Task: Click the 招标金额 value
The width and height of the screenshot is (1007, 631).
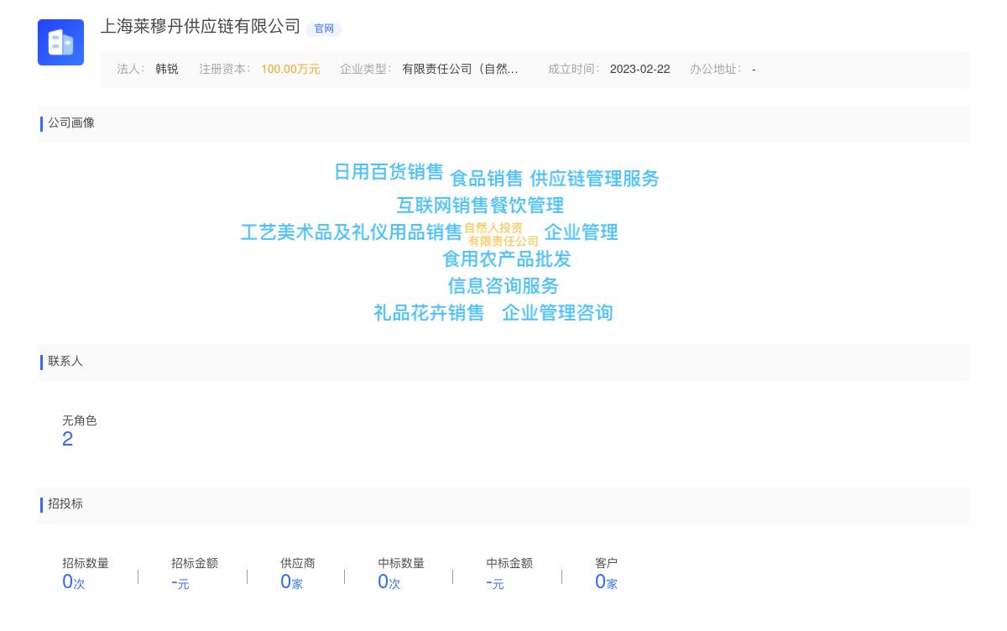Action: (180, 582)
